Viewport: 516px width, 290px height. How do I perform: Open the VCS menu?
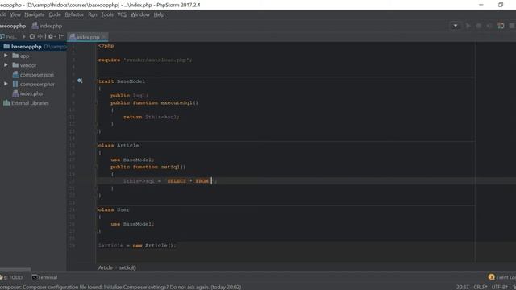122,14
